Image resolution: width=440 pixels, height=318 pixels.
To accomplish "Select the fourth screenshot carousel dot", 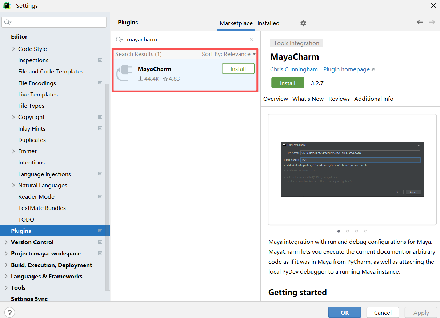I will point(365,231).
